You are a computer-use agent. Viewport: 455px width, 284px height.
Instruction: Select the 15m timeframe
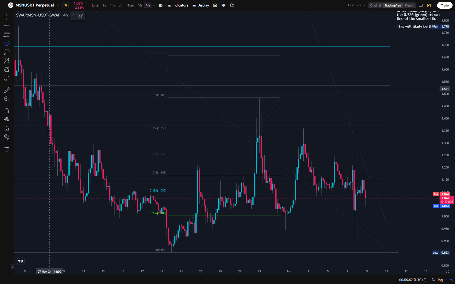click(131, 5)
